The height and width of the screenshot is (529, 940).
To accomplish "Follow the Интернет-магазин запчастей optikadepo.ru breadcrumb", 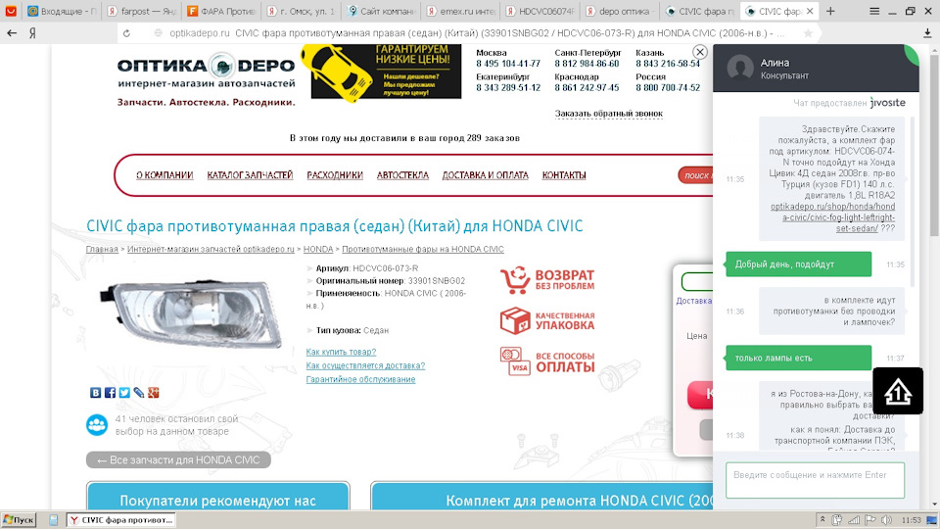I will point(211,249).
